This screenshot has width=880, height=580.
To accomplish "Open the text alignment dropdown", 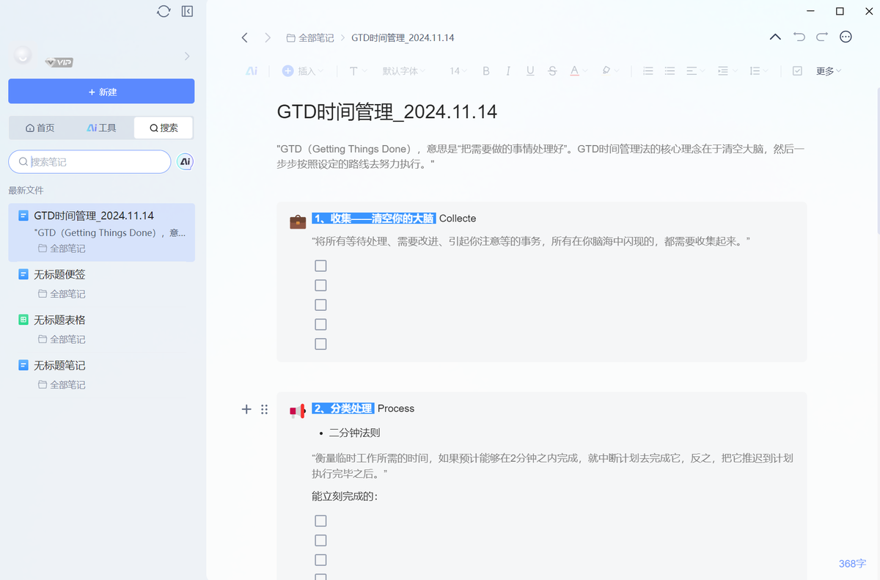I will (x=695, y=71).
